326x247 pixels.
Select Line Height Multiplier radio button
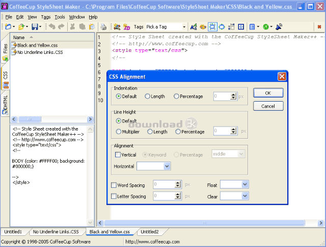(118, 132)
